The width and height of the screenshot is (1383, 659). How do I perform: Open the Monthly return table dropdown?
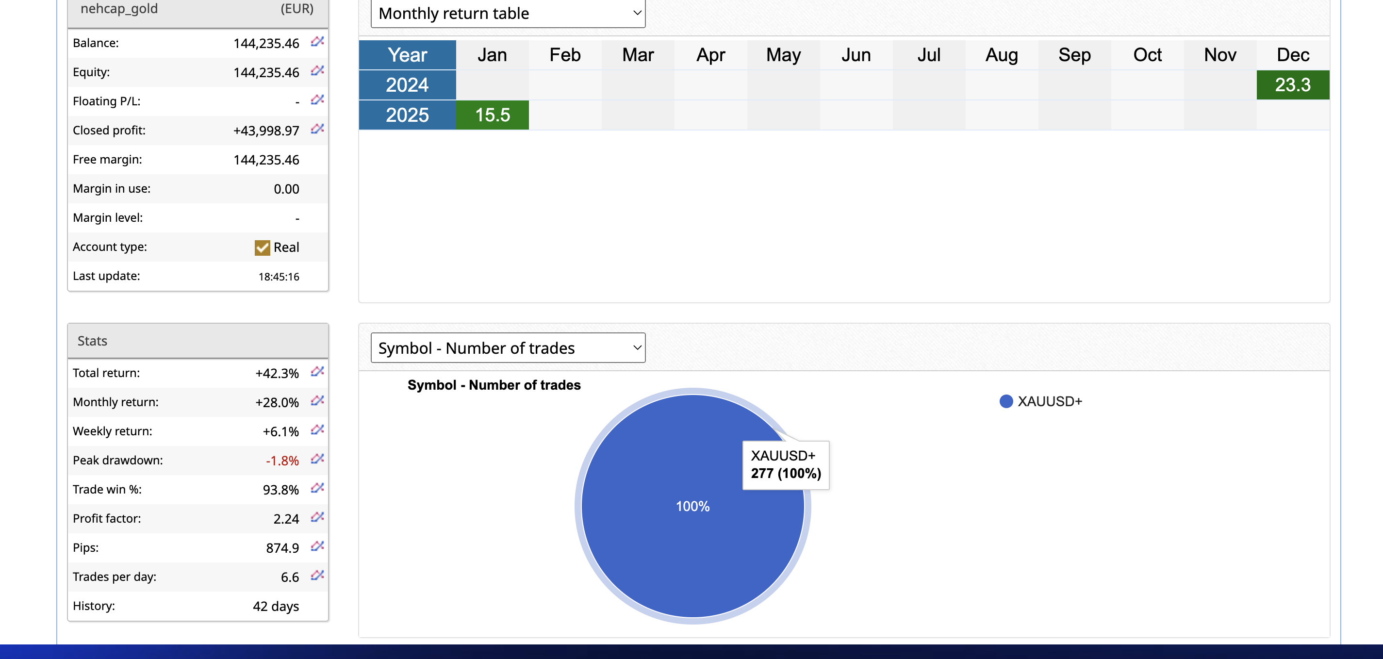508,14
